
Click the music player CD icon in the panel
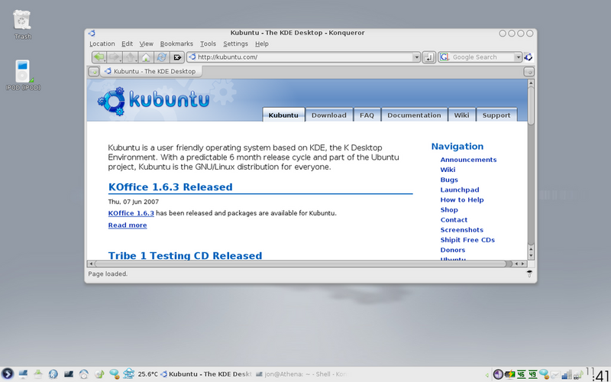tap(99, 374)
